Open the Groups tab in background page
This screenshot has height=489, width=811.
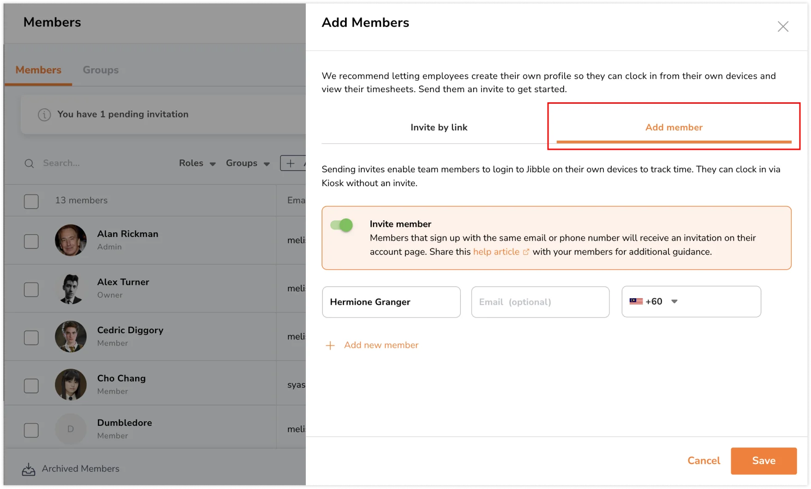coord(101,70)
